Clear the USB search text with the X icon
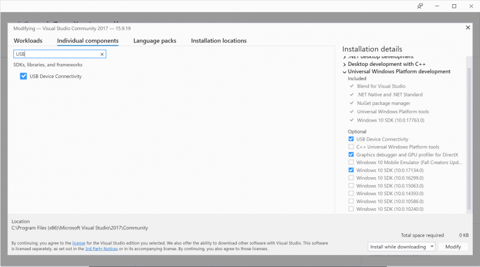This screenshot has width=480, height=267. [102, 54]
